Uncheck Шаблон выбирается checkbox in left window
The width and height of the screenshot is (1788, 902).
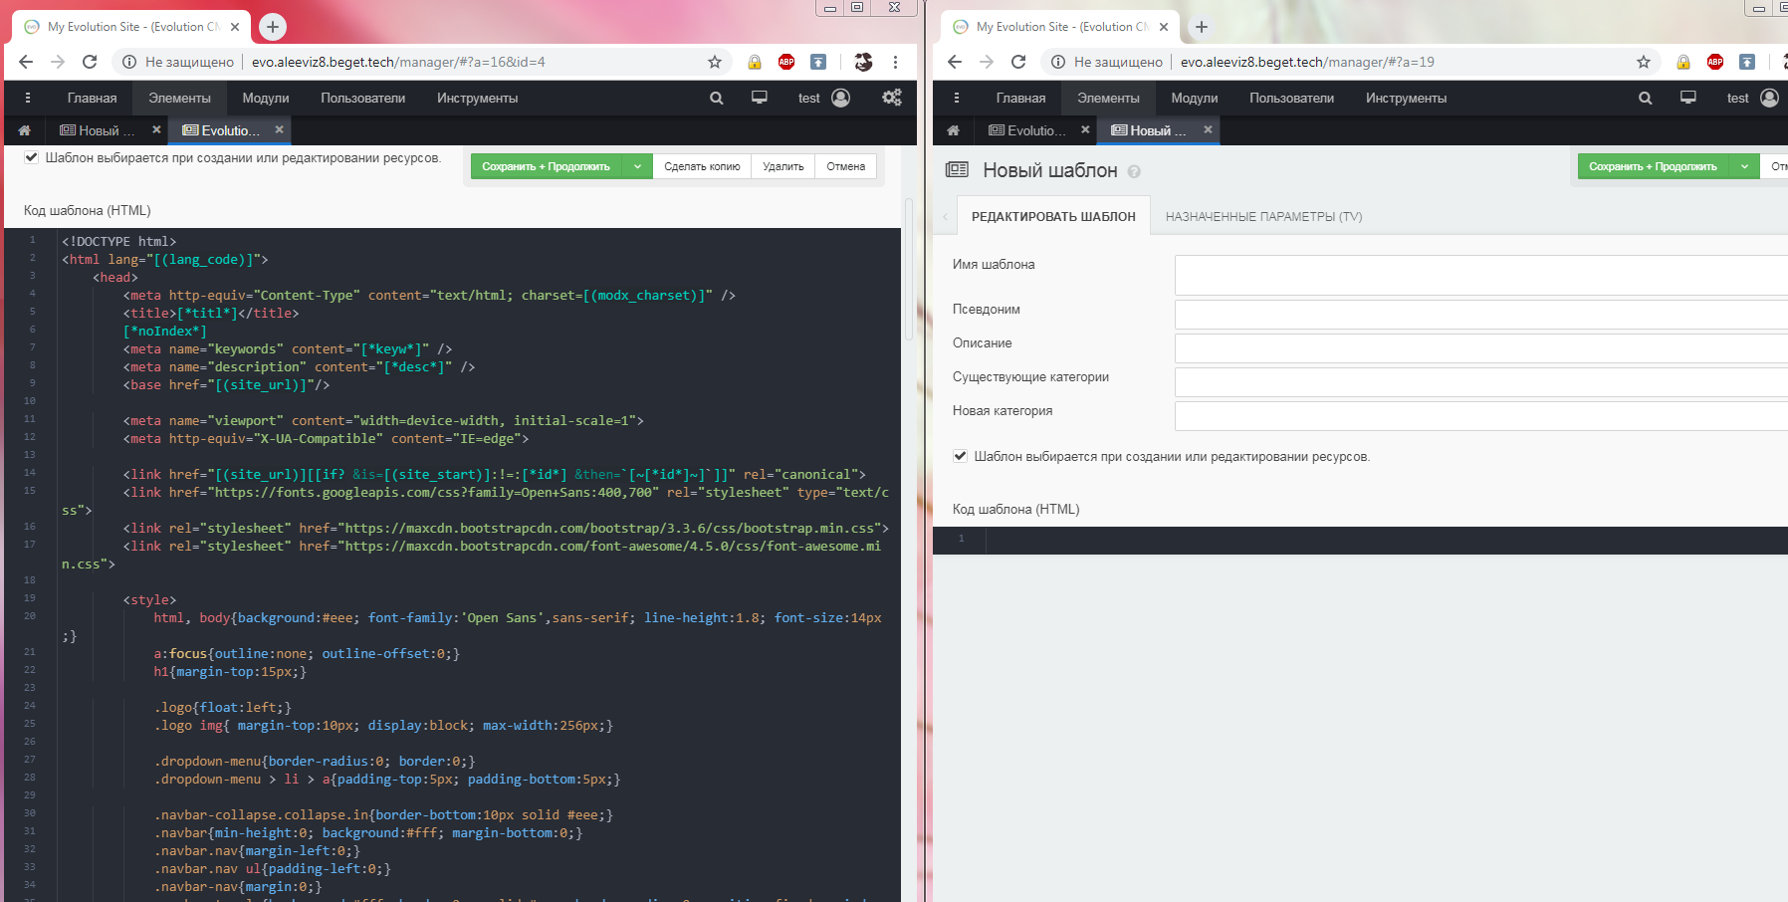click(32, 156)
